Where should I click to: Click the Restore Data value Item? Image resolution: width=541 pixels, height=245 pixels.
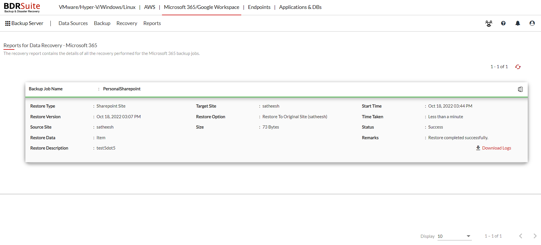pos(101,138)
